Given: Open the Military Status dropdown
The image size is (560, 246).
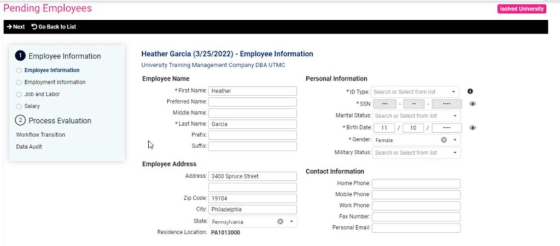Looking at the screenshot, I should pos(416,153).
